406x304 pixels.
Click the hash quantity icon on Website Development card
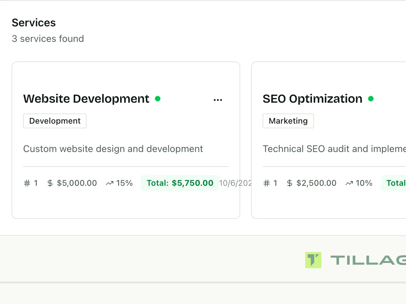click(27, 183)
